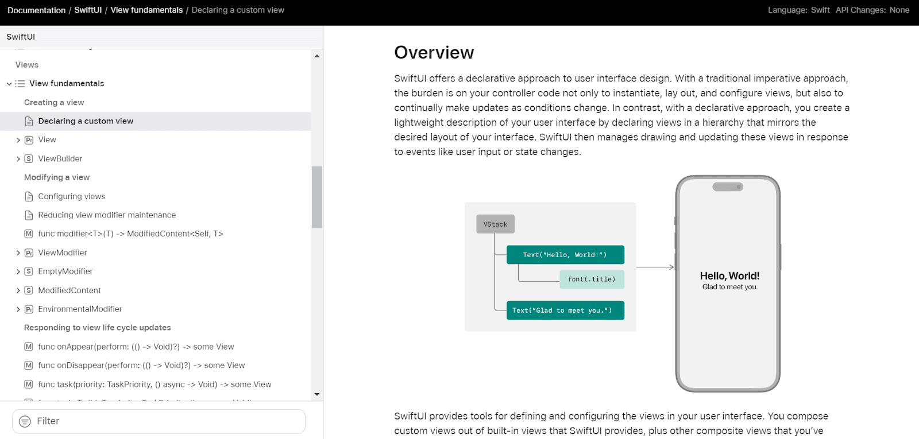Open func task(priority:) method page

pos(155,384)
